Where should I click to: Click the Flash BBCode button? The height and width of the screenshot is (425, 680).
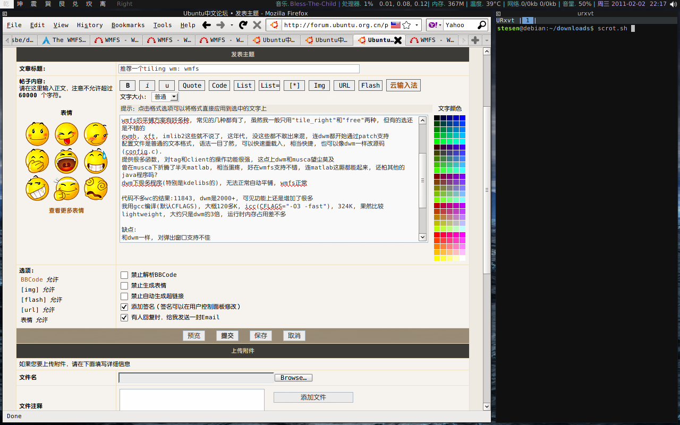[370, 86]
